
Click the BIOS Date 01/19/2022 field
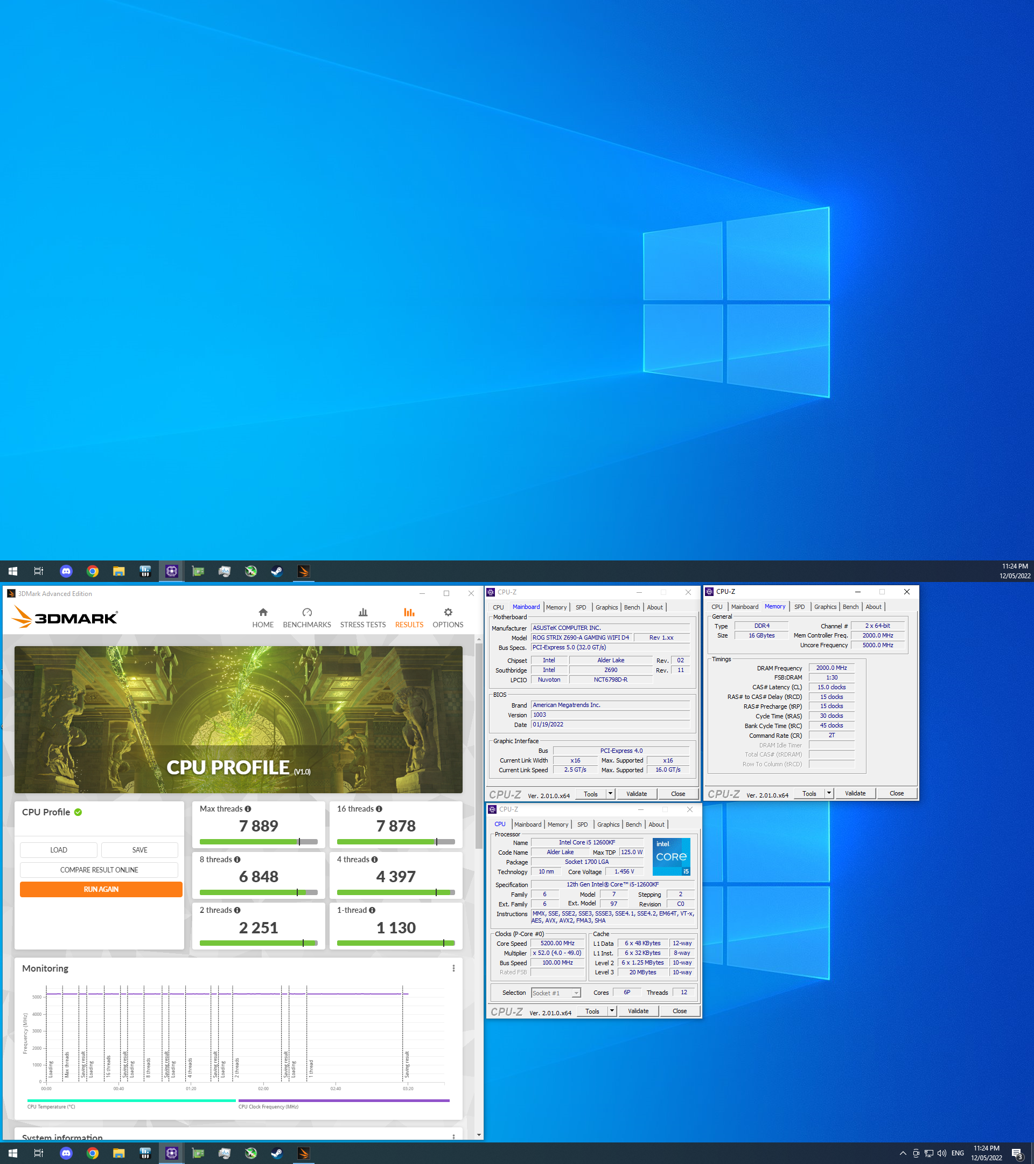point(610,724)
